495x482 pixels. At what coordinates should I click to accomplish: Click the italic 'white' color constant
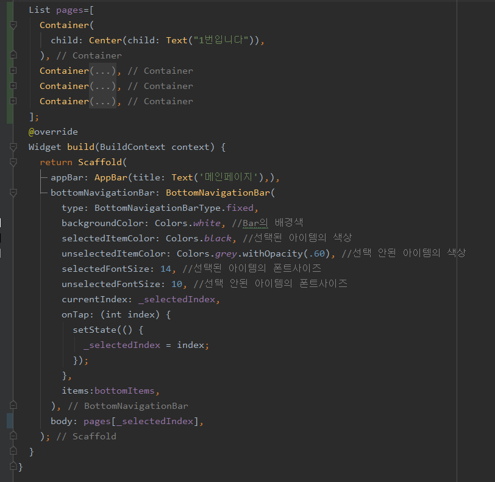[x=207, y=223]
